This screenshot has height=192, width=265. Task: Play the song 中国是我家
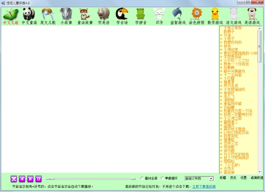[x=233, y=57]
